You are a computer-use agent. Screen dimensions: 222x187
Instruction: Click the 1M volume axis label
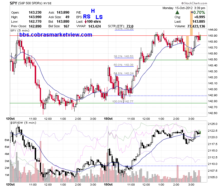[7, 175]
